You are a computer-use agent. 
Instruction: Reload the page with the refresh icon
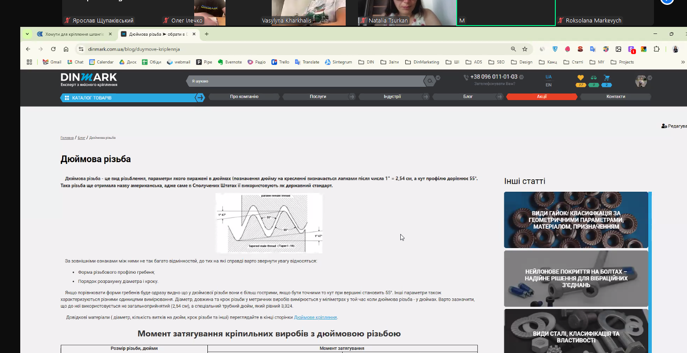pos(53,49)
